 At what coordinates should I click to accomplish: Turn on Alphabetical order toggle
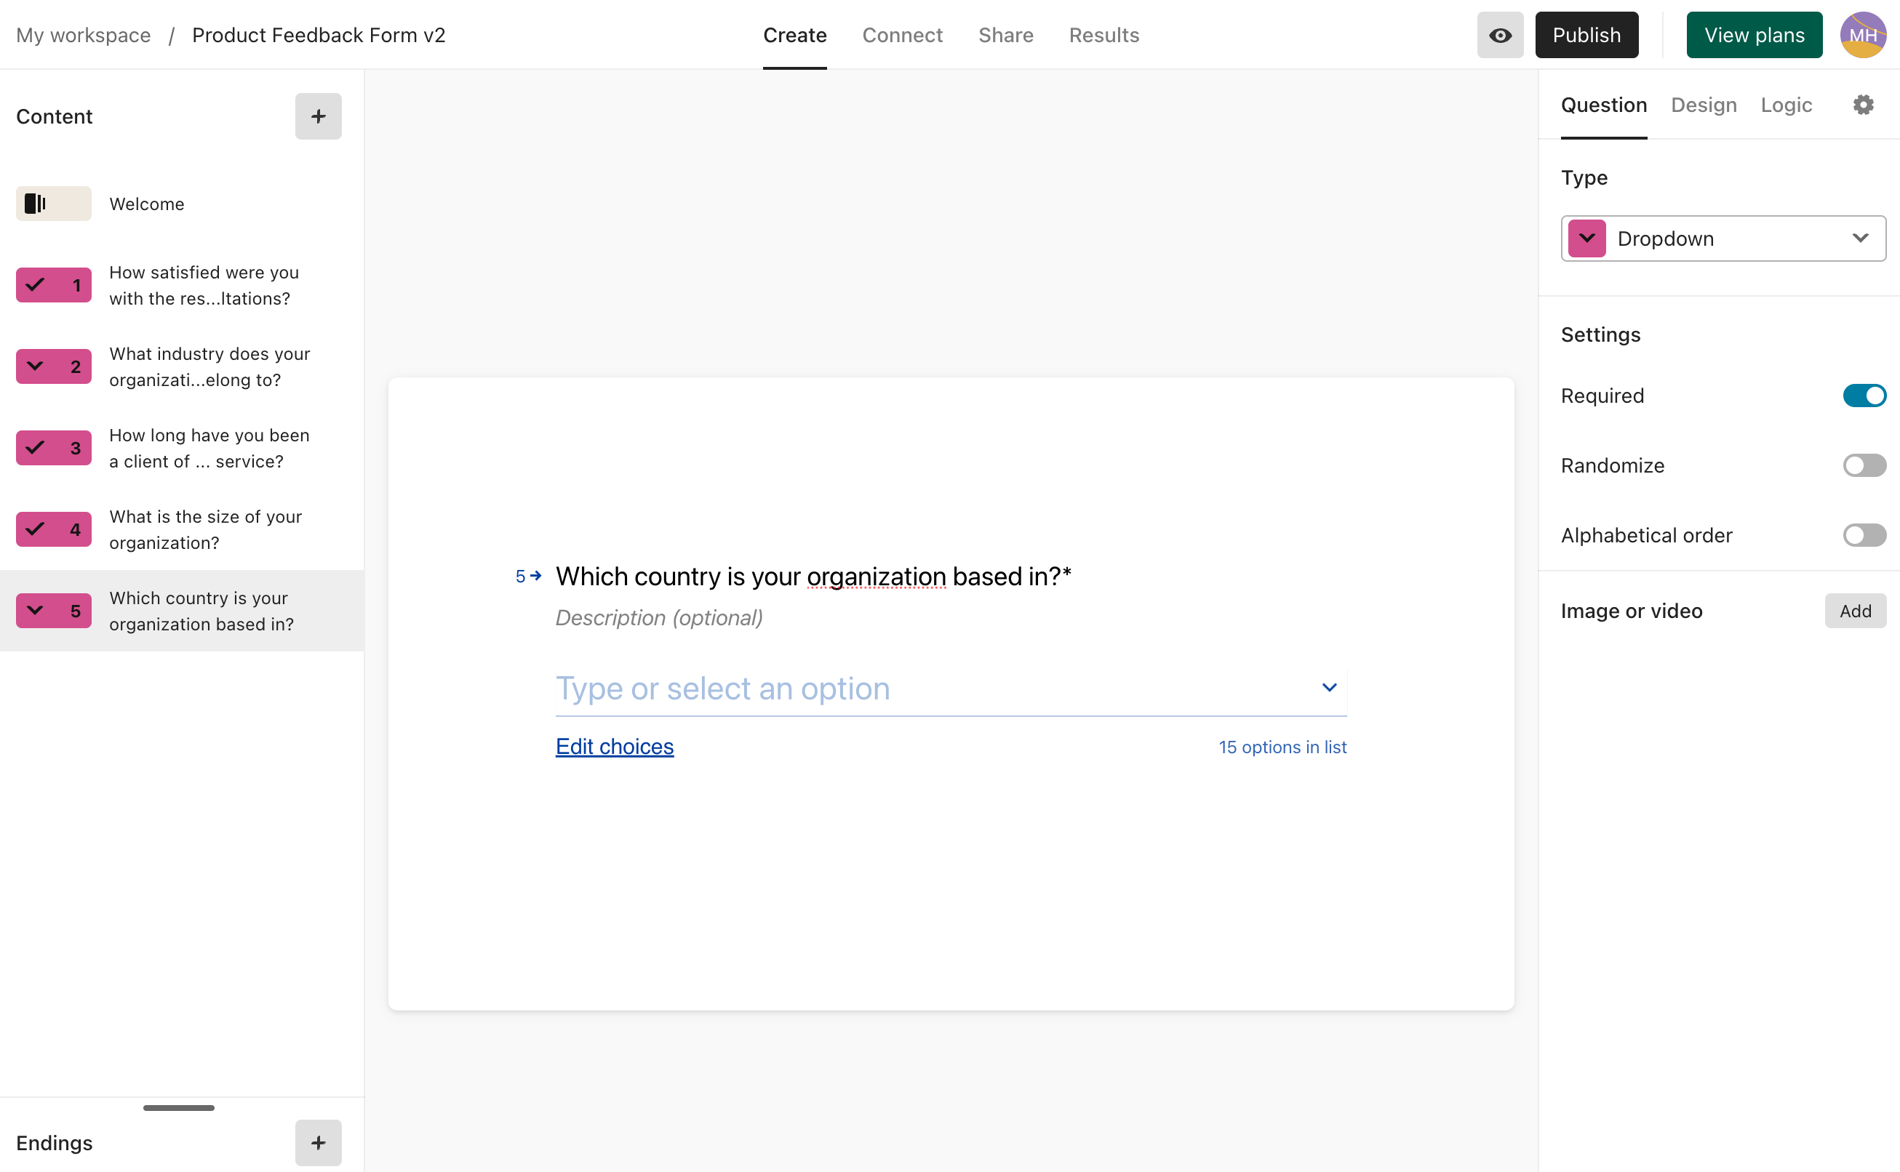[x=1864, y=536]
